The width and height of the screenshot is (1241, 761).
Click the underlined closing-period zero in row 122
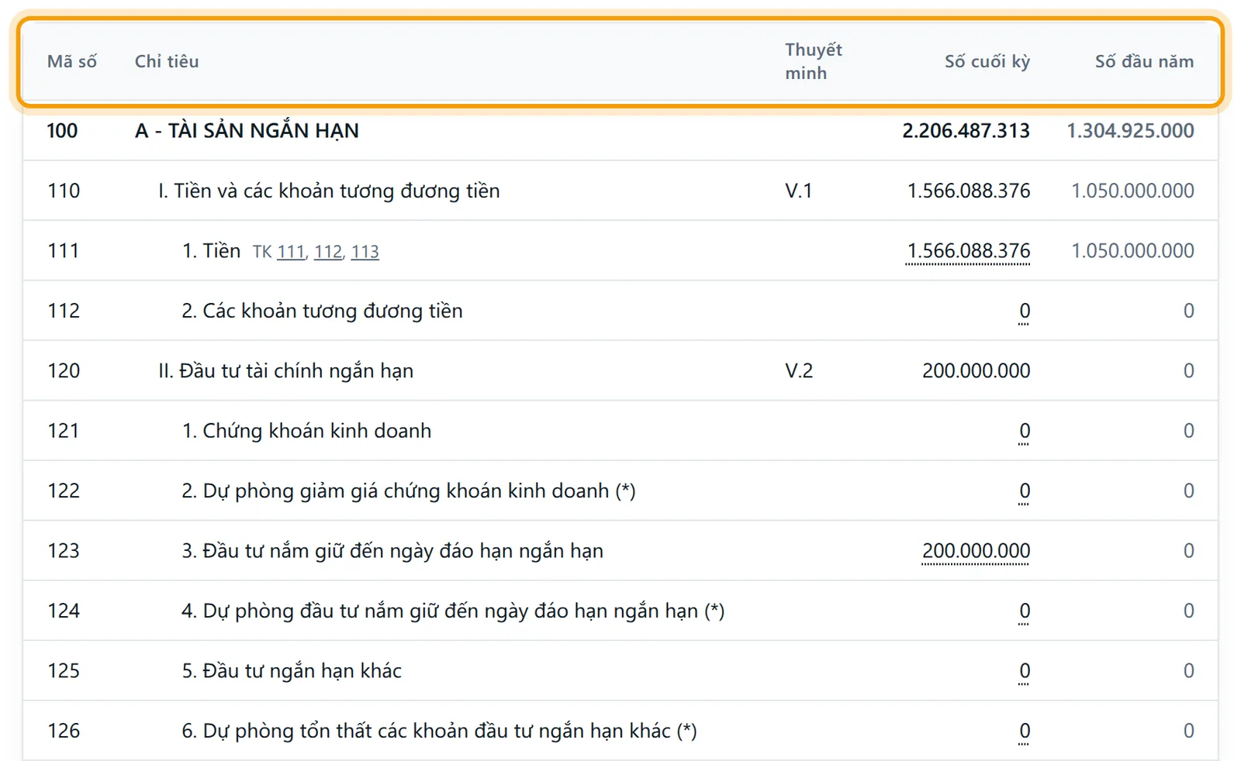(1024, 491)
